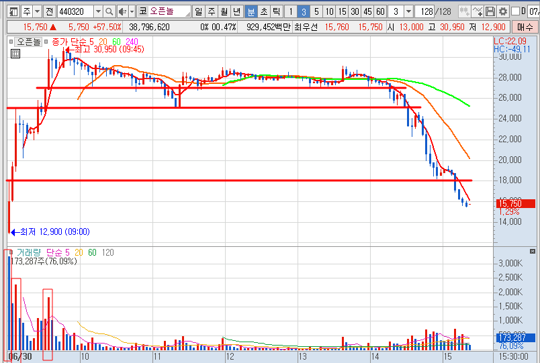The height and width of the screenshot is (363, 540).
Task: Click small square marker before 종가 단순 legend
Action: tap(46, 42)
